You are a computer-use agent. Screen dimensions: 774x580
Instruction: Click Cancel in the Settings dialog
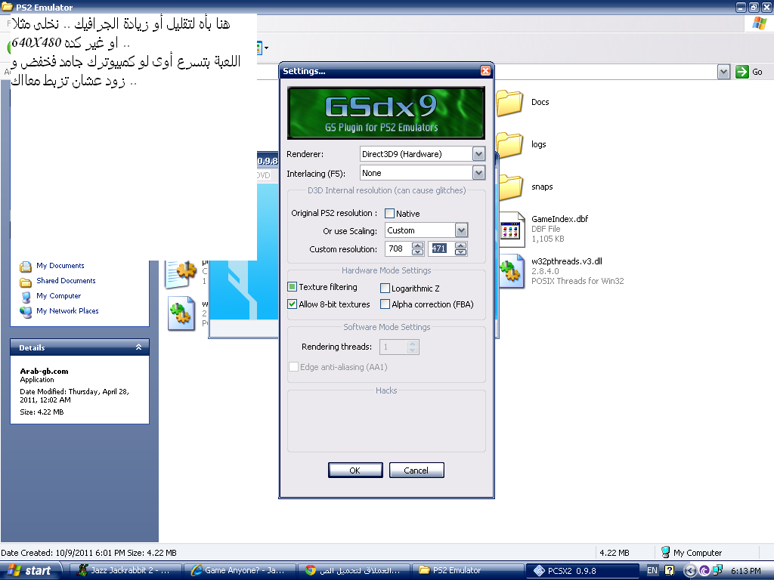coord(416,470)
